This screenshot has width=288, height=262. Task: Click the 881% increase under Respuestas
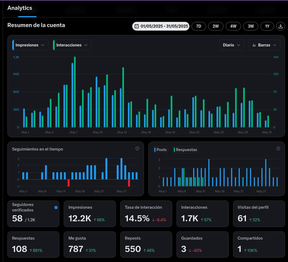[36, 251]
